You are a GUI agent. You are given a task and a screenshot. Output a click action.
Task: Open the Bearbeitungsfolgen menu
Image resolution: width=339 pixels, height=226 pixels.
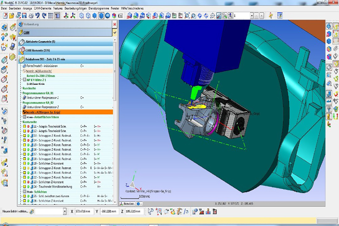click(75, 8)
